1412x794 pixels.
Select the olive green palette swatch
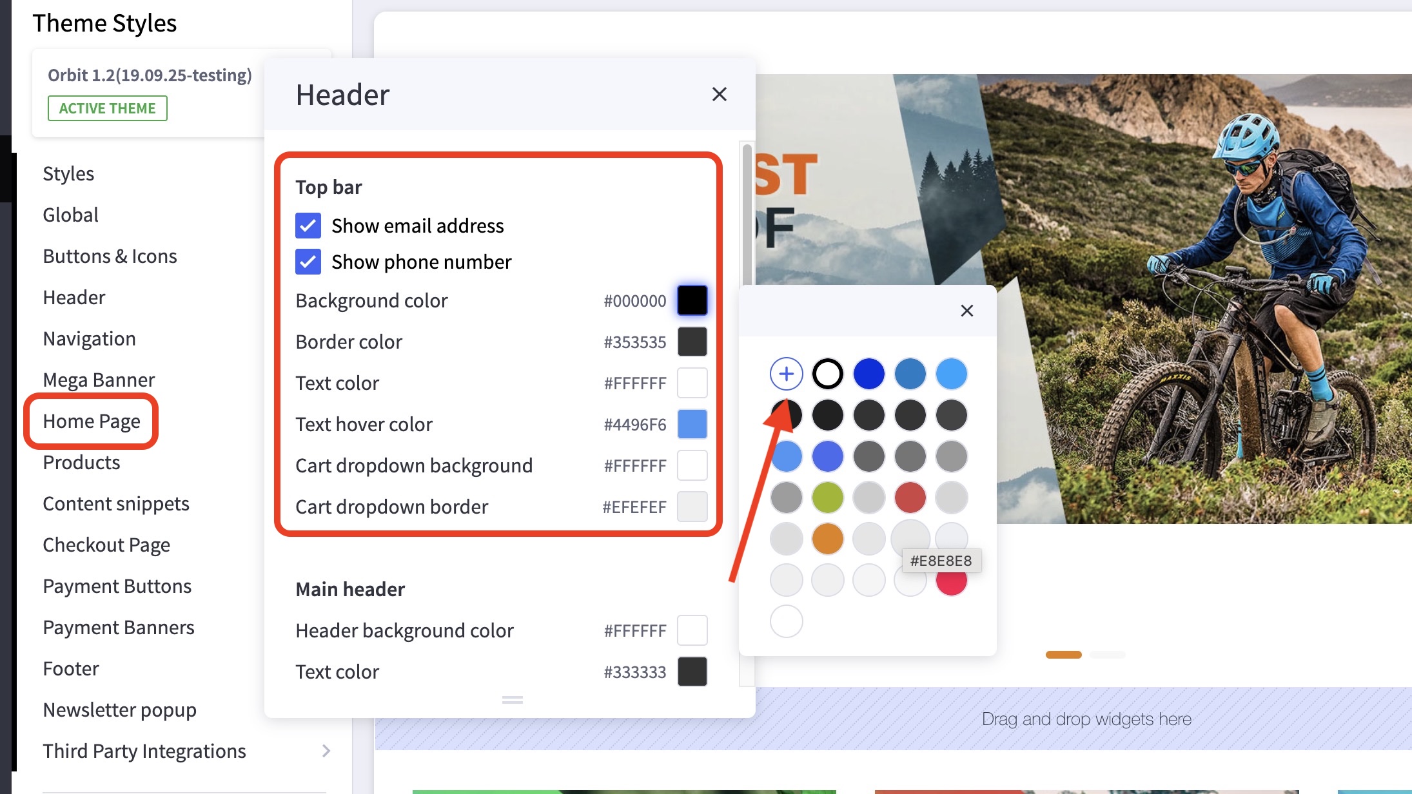click(827, 498)
